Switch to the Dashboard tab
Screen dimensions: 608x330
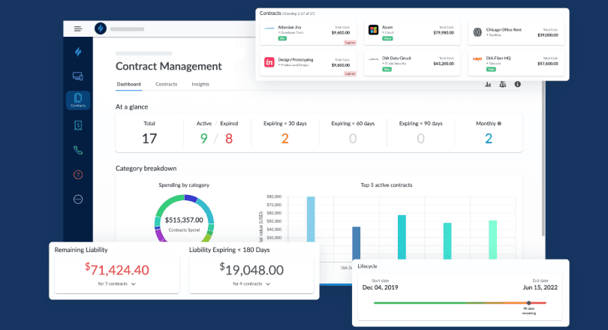click(129, 84)
